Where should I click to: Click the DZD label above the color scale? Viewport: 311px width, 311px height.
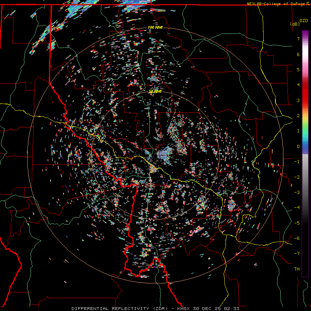tap(304, 21)
